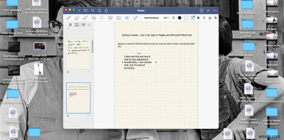
Task: Open search with the magnifier icon
Action: (x=93, y=11)
